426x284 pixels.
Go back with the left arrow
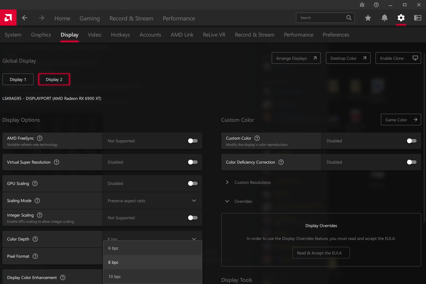click(25, 18)
